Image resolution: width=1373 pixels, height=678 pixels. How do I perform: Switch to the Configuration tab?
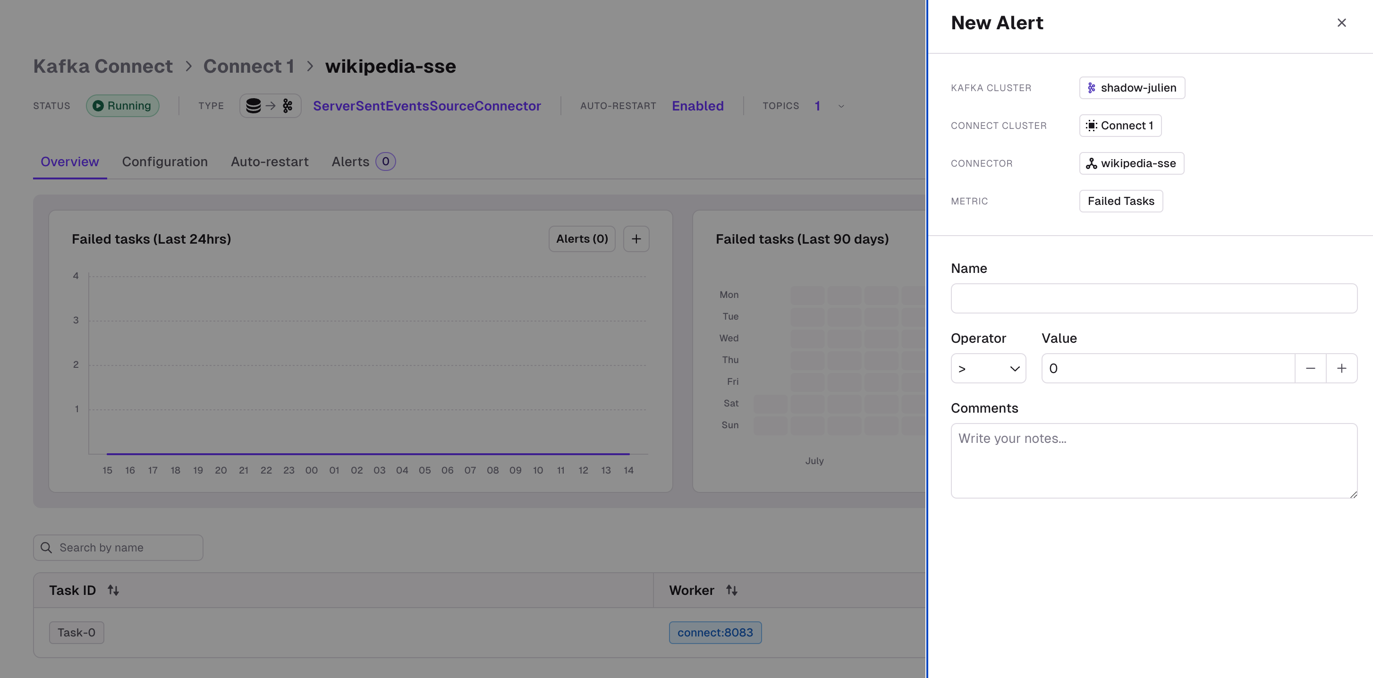(165, 162)
